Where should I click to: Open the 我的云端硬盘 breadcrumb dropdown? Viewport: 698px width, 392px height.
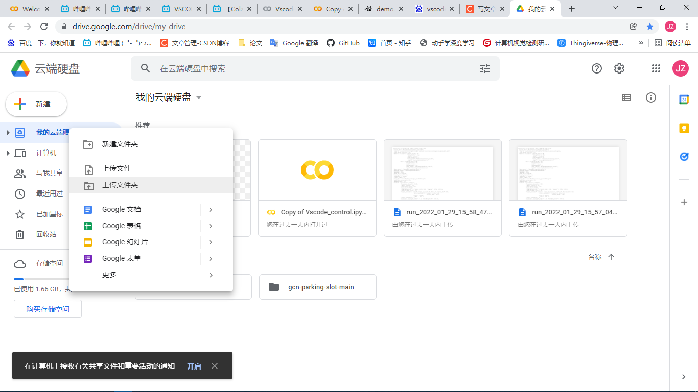tap(199, 97)
